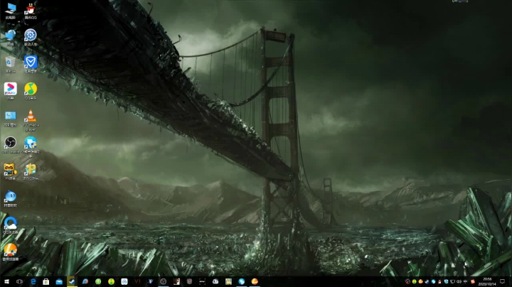The image size is (512, 287).
Task: Launch QQ Music from the desktop
Action: point(31,91)
